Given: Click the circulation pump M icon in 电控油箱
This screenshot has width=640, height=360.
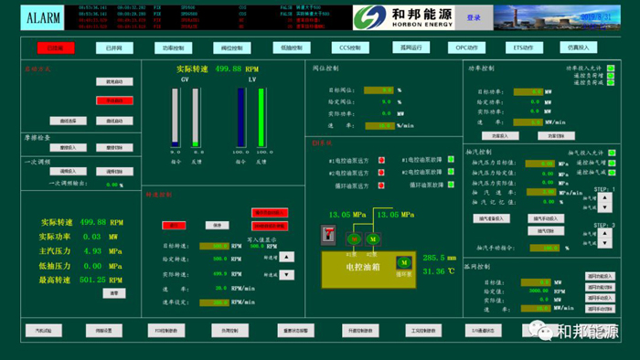Looking at the screenshot, I should tap(404, 262).
